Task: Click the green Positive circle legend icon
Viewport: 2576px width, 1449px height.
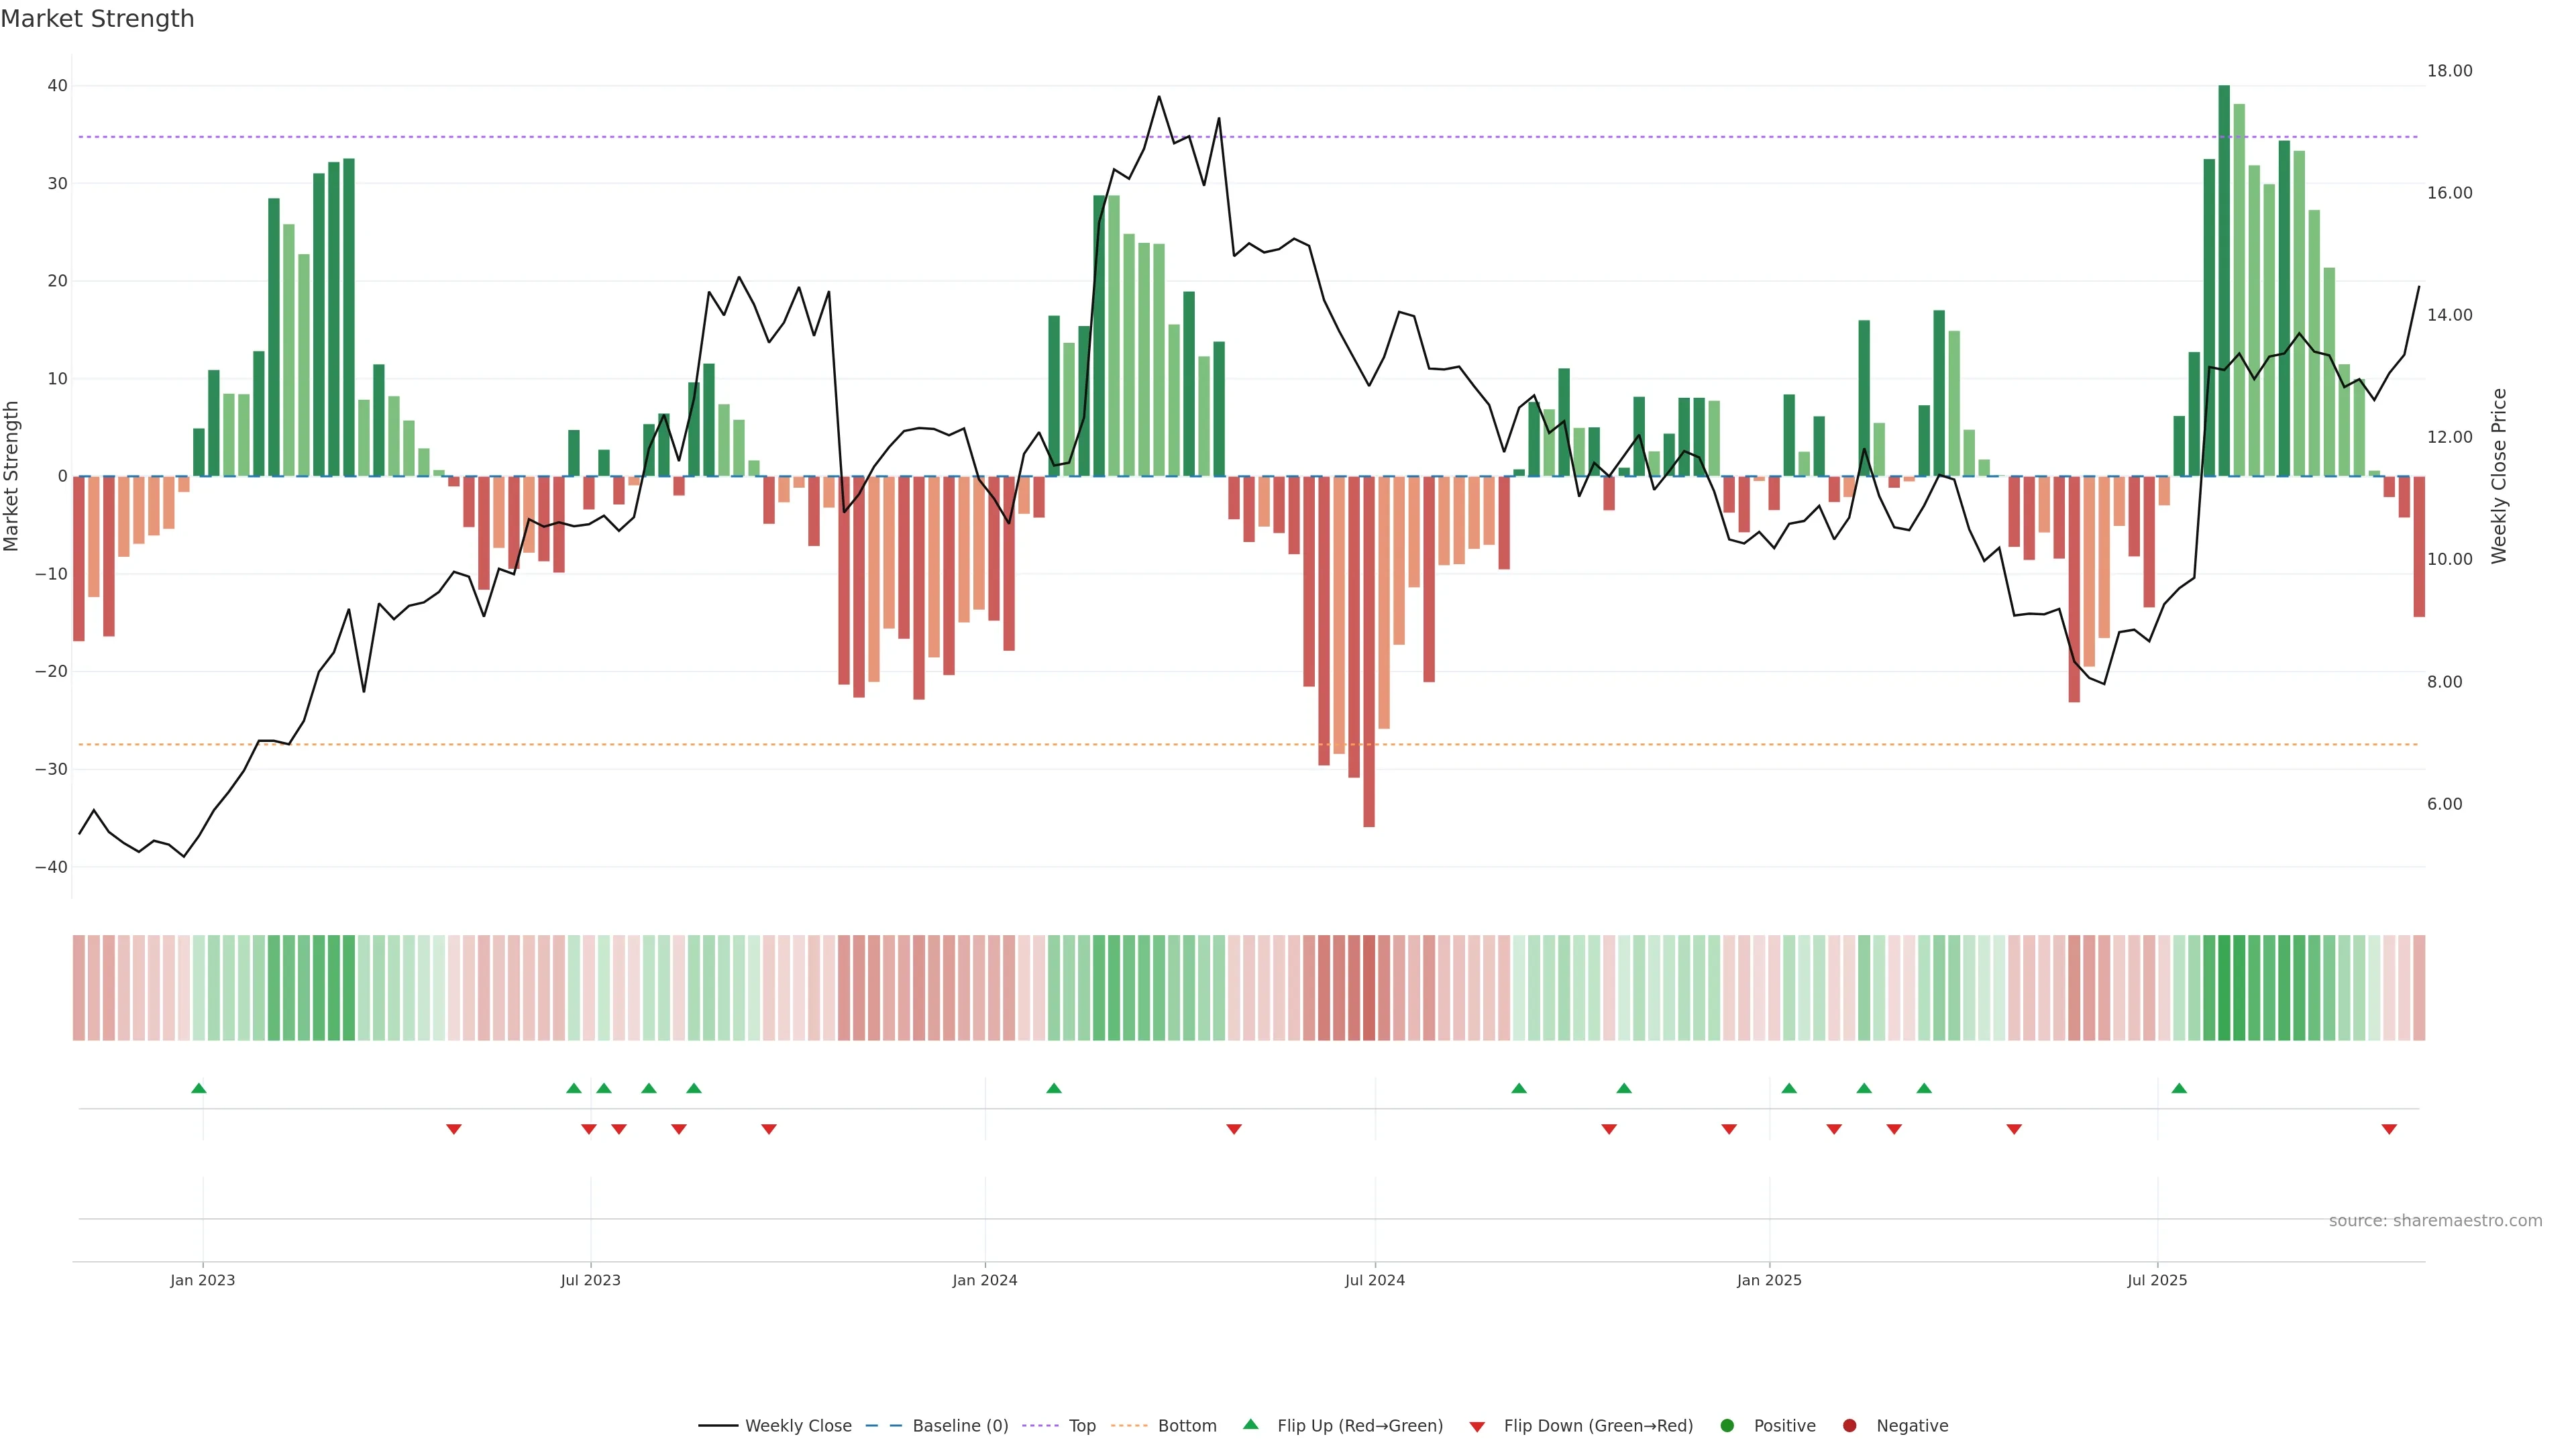Action: (x=1727, y=1426)
